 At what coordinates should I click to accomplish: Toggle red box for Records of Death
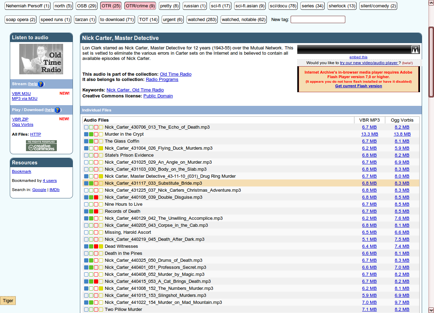click(96, 211)
